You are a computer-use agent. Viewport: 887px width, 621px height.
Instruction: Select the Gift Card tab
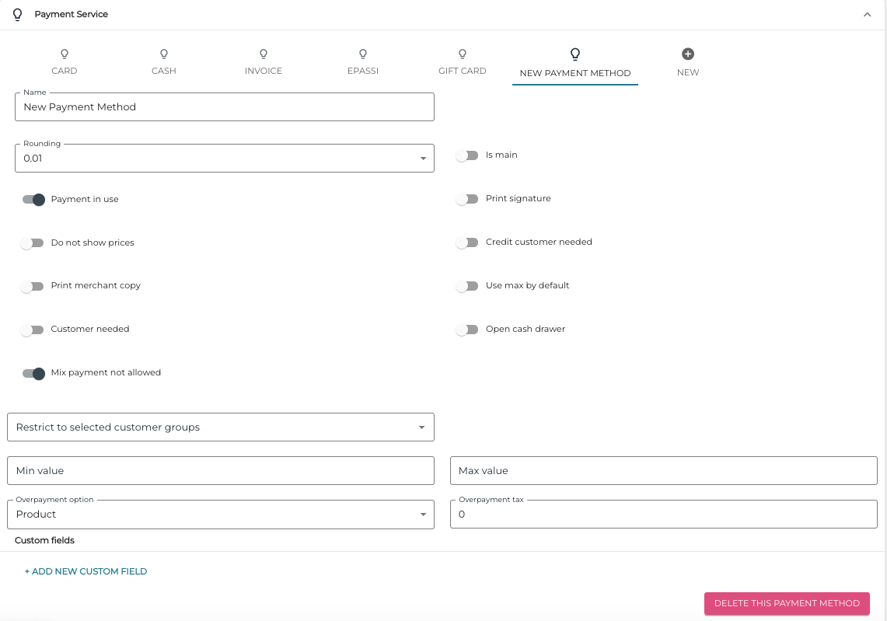pyautogui.click(x=462, y=62)
